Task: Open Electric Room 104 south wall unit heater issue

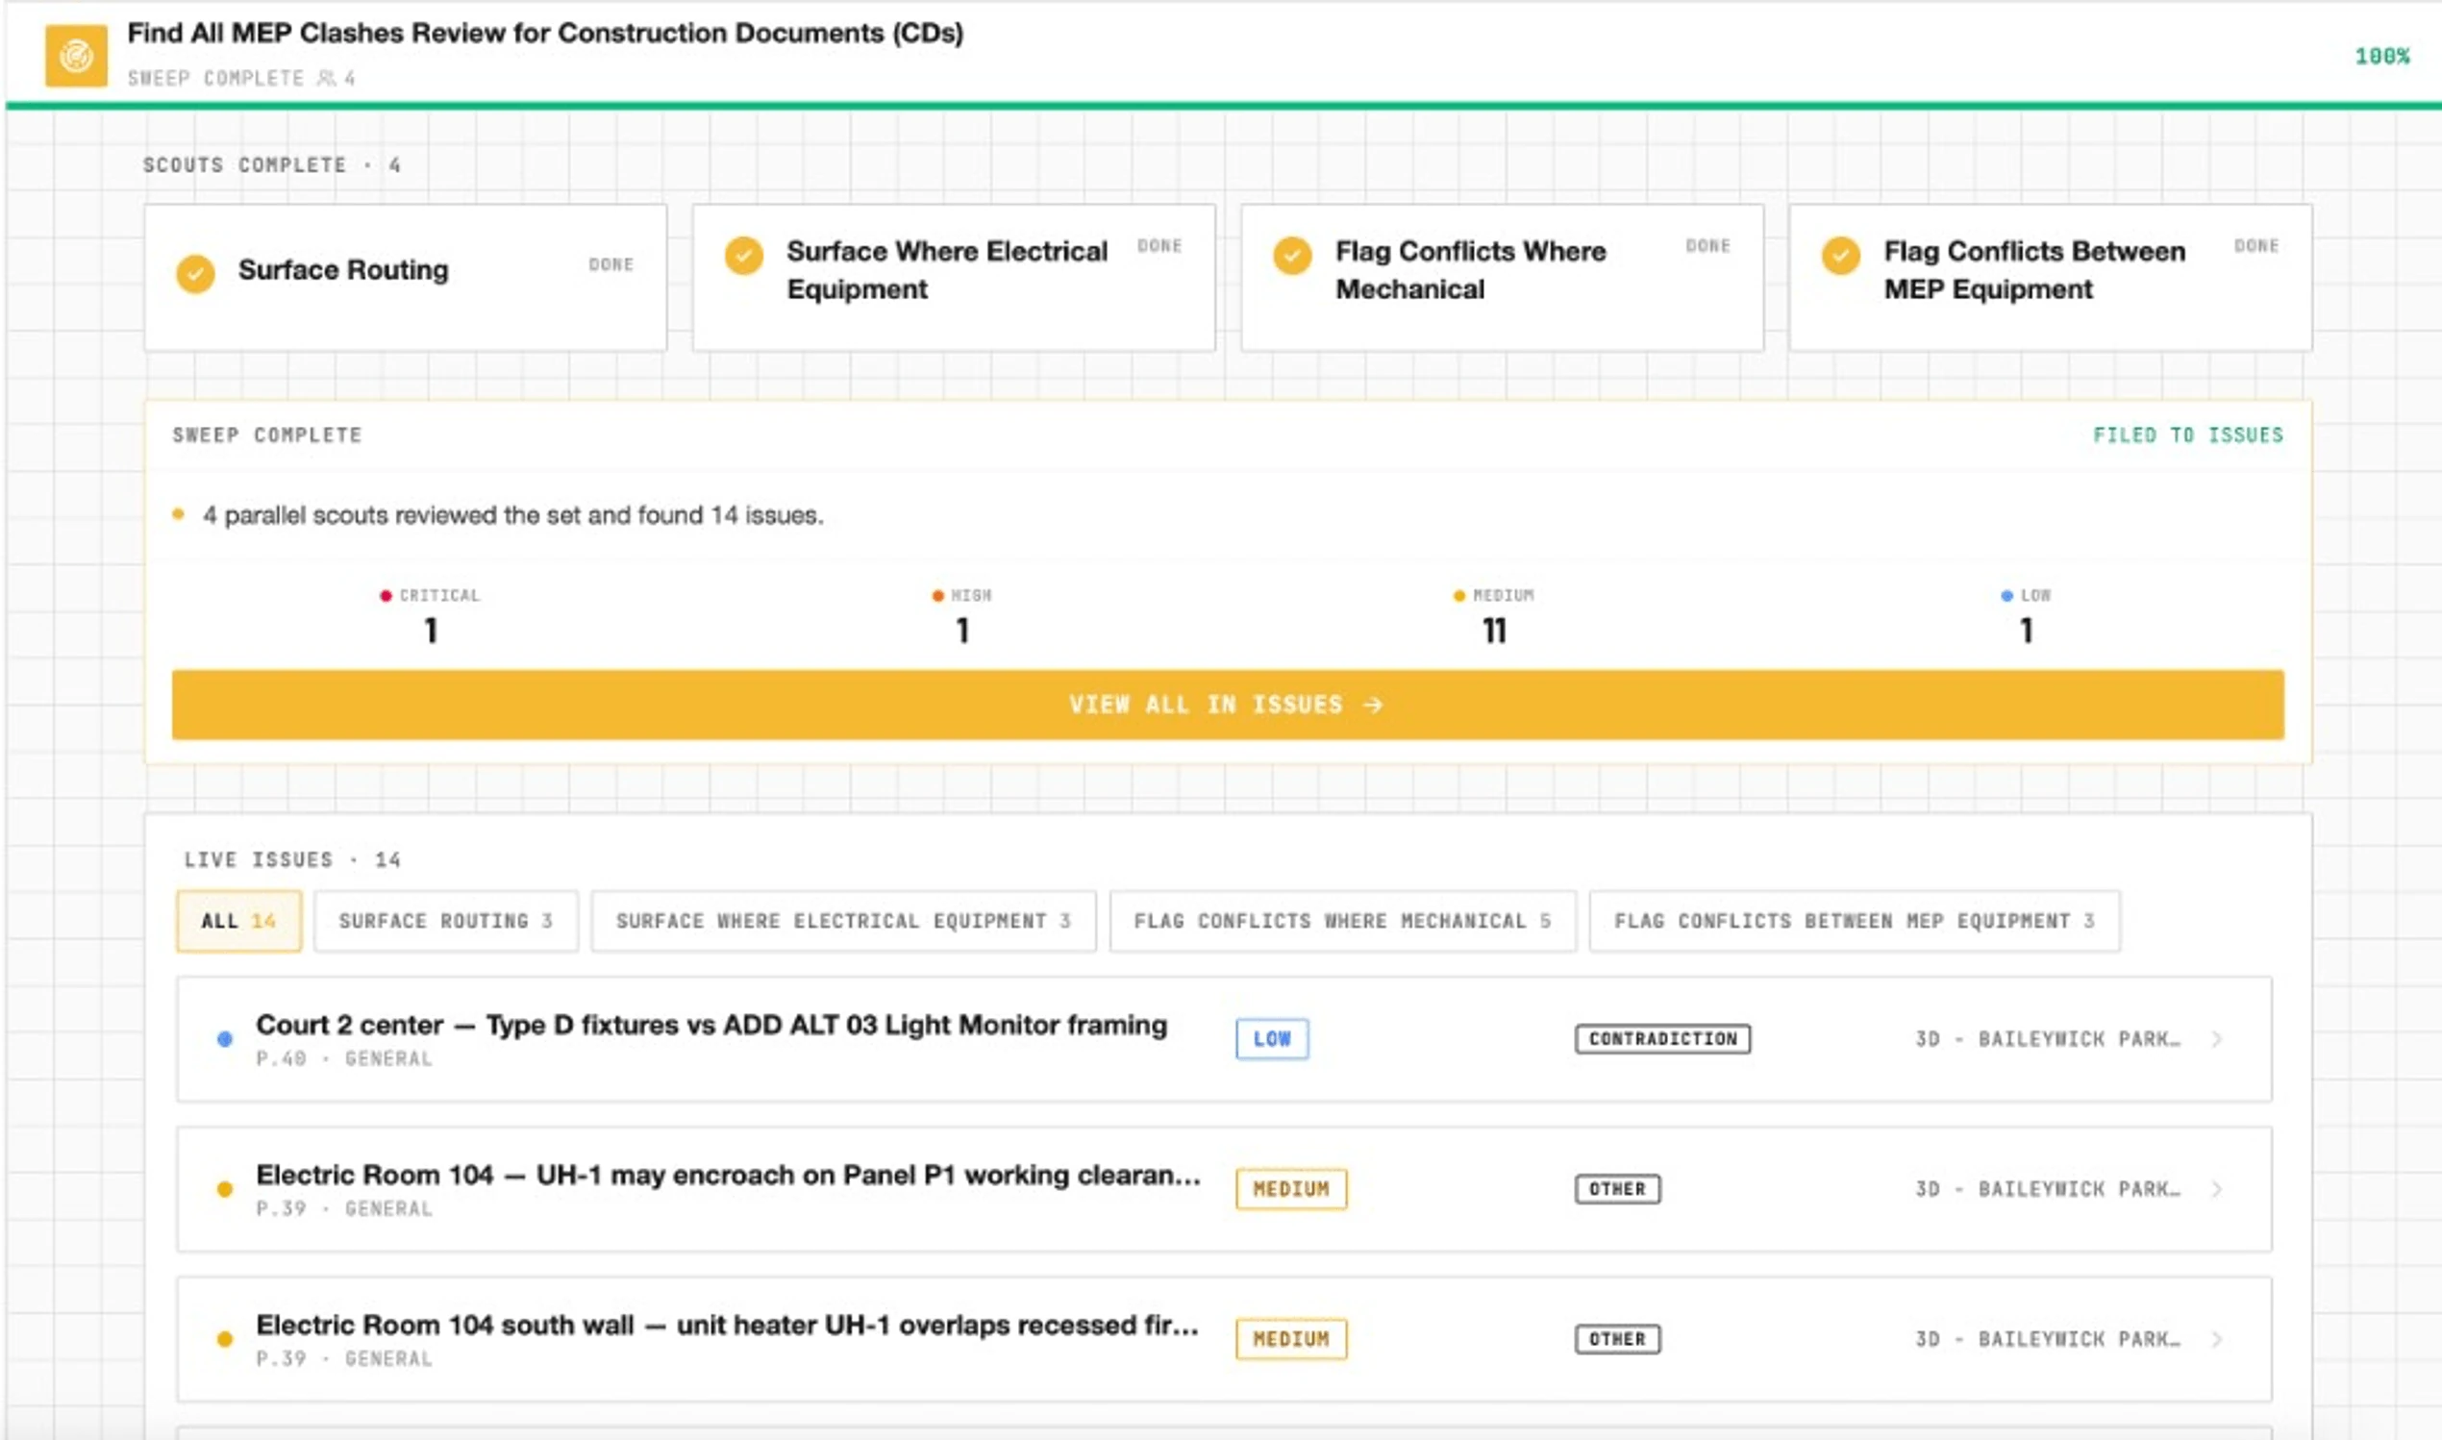Action: [1224, 1339]
